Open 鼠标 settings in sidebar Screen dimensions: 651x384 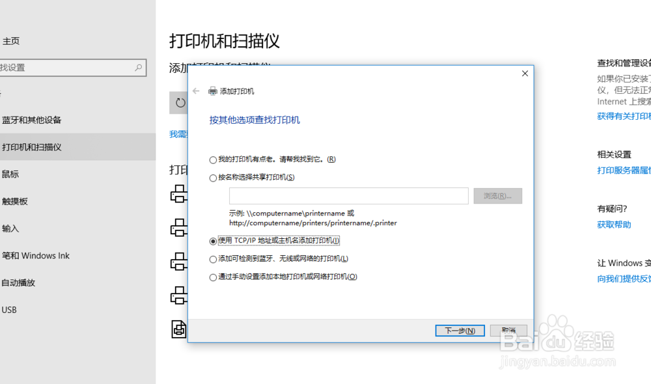point(12,173)
